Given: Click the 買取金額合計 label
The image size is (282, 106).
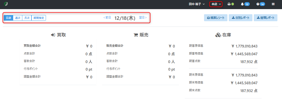Looking at the screenshot, I should [32, 46].
